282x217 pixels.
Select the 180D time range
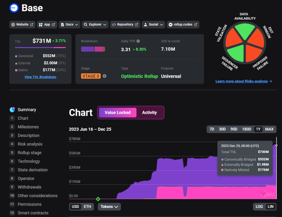[x=246, y=129]
